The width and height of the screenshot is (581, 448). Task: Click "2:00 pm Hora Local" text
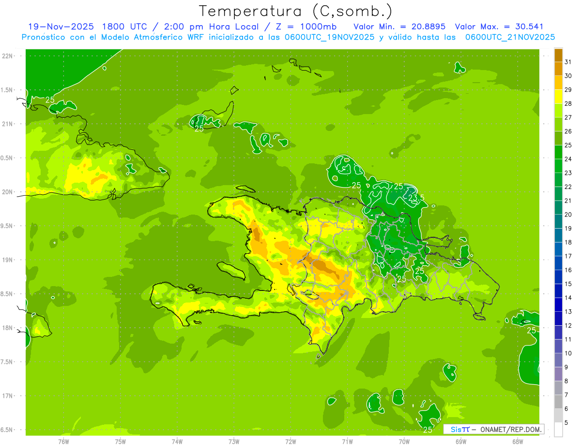pyautogui.click(x=212, y=27)
